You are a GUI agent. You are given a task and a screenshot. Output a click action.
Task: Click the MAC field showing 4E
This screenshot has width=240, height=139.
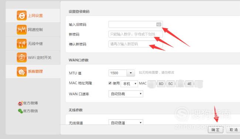[189, 84]
